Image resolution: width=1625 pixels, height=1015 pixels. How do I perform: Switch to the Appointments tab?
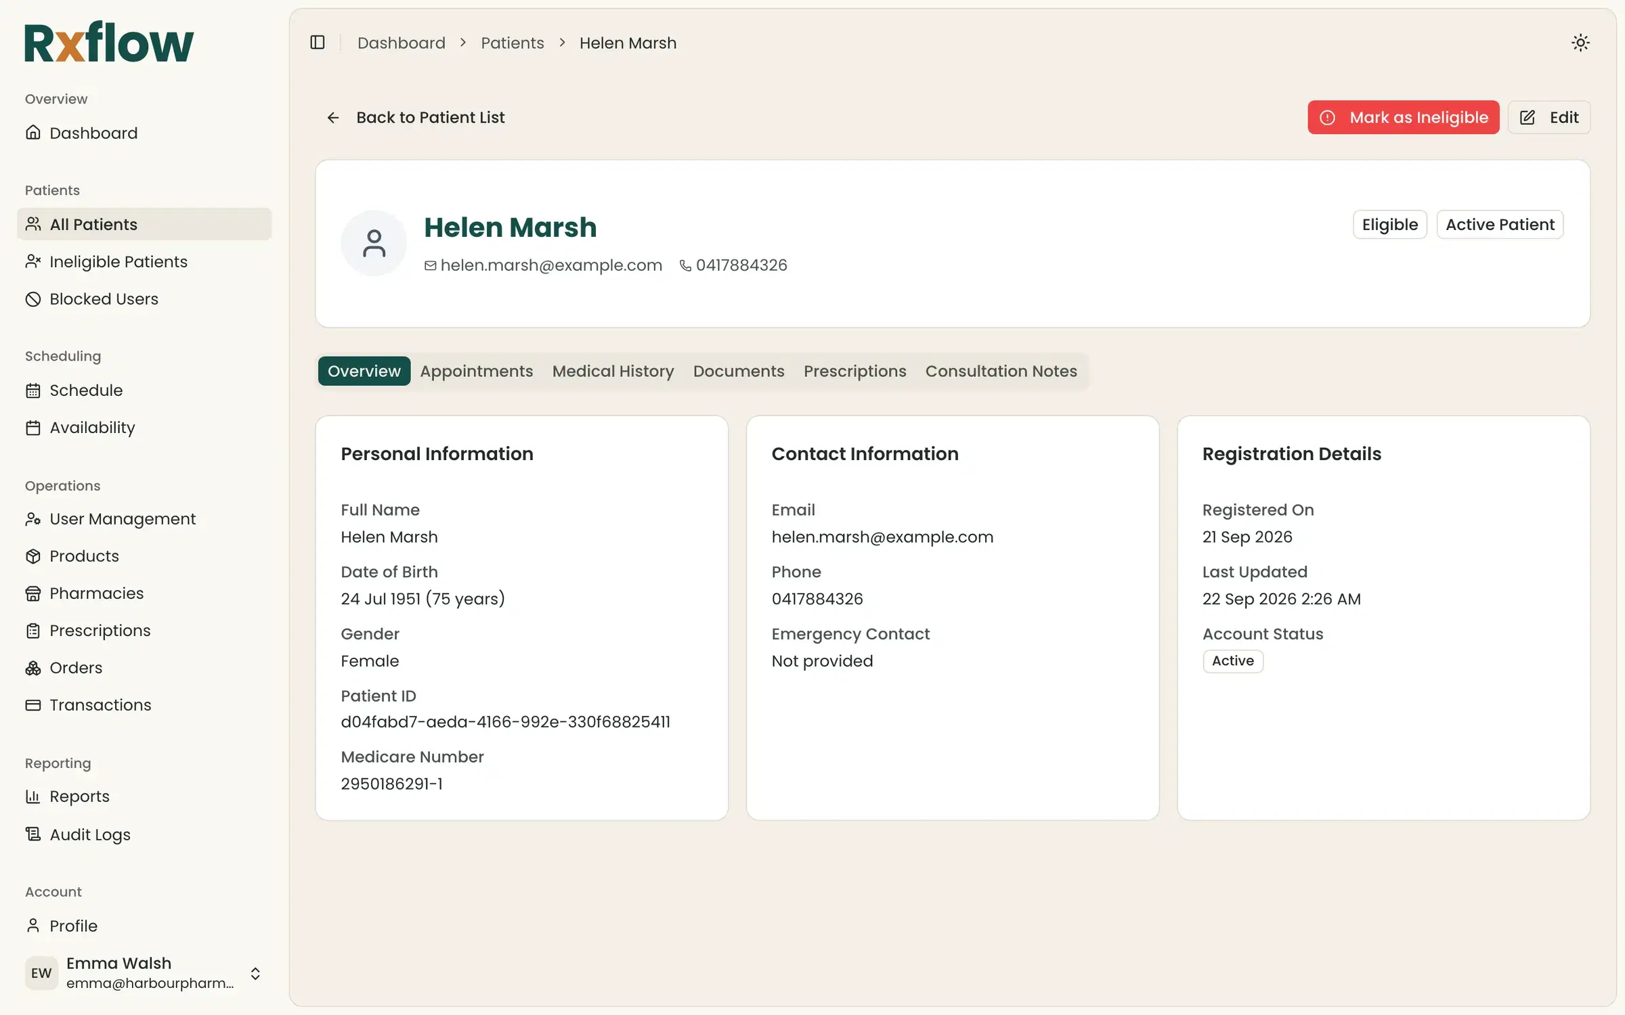point(477,371)
